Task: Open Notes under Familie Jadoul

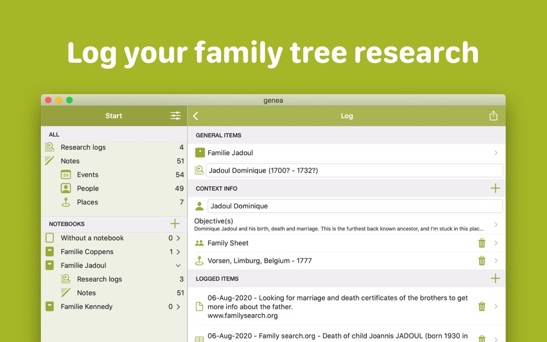Action: (x=114, y=293)
